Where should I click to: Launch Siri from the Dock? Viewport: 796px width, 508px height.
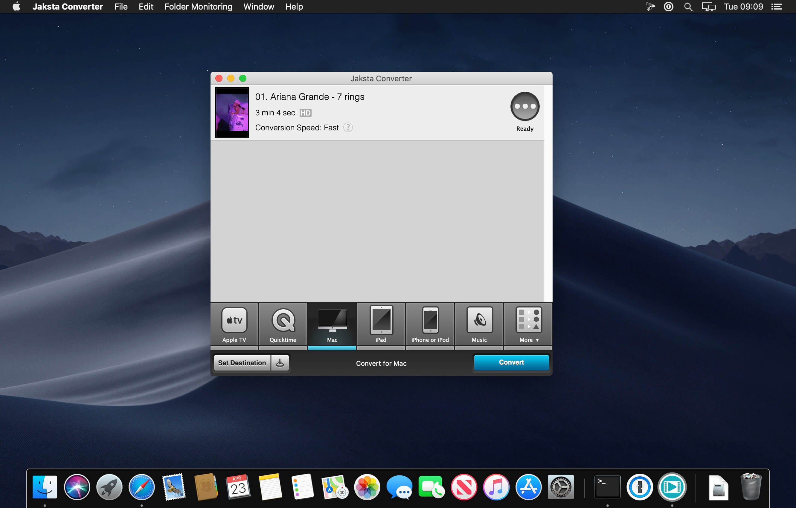pos(77,487)
